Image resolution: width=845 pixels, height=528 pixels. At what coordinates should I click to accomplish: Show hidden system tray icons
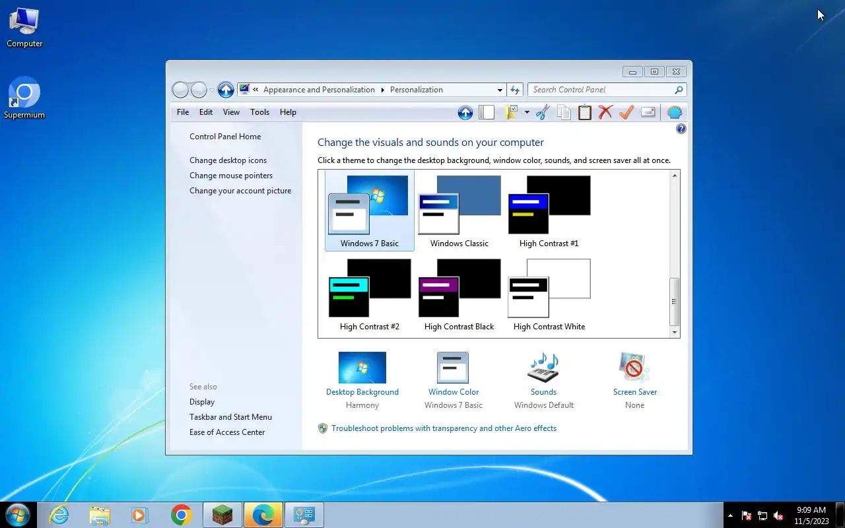tap(730, 515)
